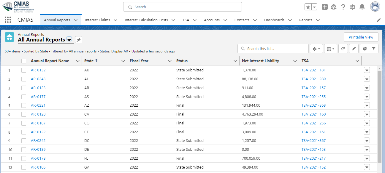Select the checkbox for row AR-0132
The image size is (385, 173).
[24, 70]
